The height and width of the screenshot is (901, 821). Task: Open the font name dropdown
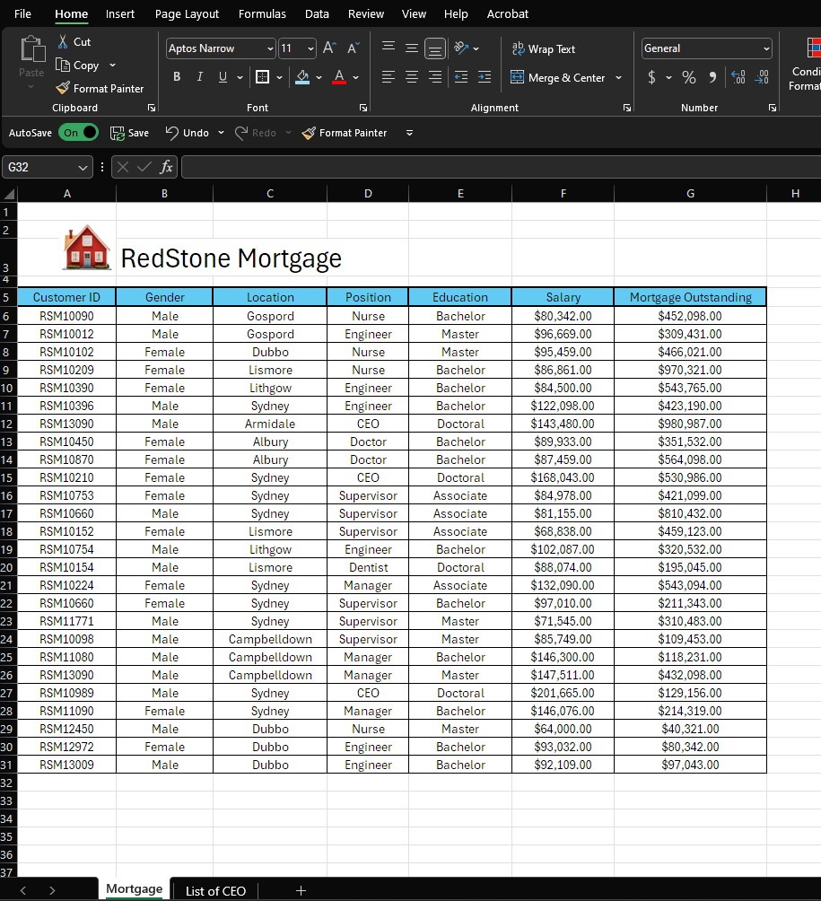[x=270, y=48]
